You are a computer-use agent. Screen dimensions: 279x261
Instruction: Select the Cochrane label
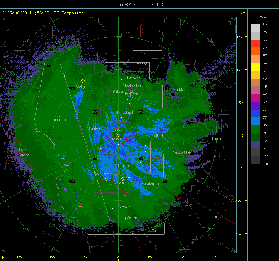click(101, 173)
